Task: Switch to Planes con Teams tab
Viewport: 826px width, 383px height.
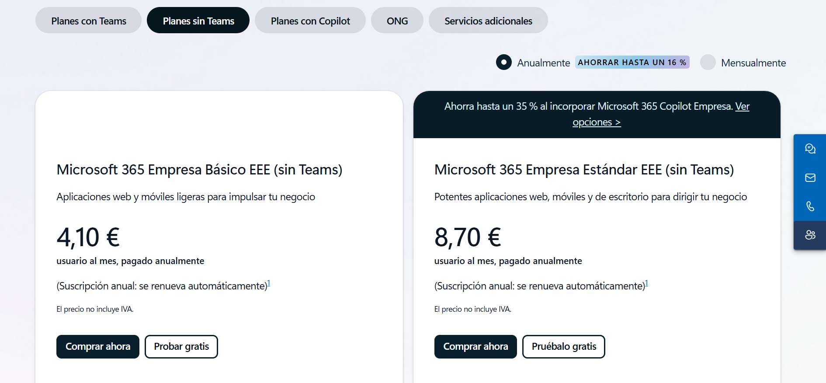Action: point(89,21)
